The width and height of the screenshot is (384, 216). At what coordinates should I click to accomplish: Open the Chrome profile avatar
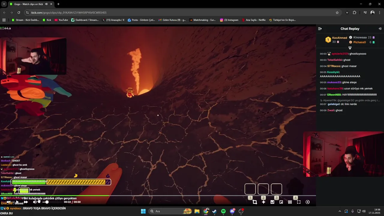372,13
